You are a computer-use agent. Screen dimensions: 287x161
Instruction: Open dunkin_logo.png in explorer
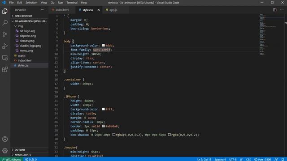point(30,46)
